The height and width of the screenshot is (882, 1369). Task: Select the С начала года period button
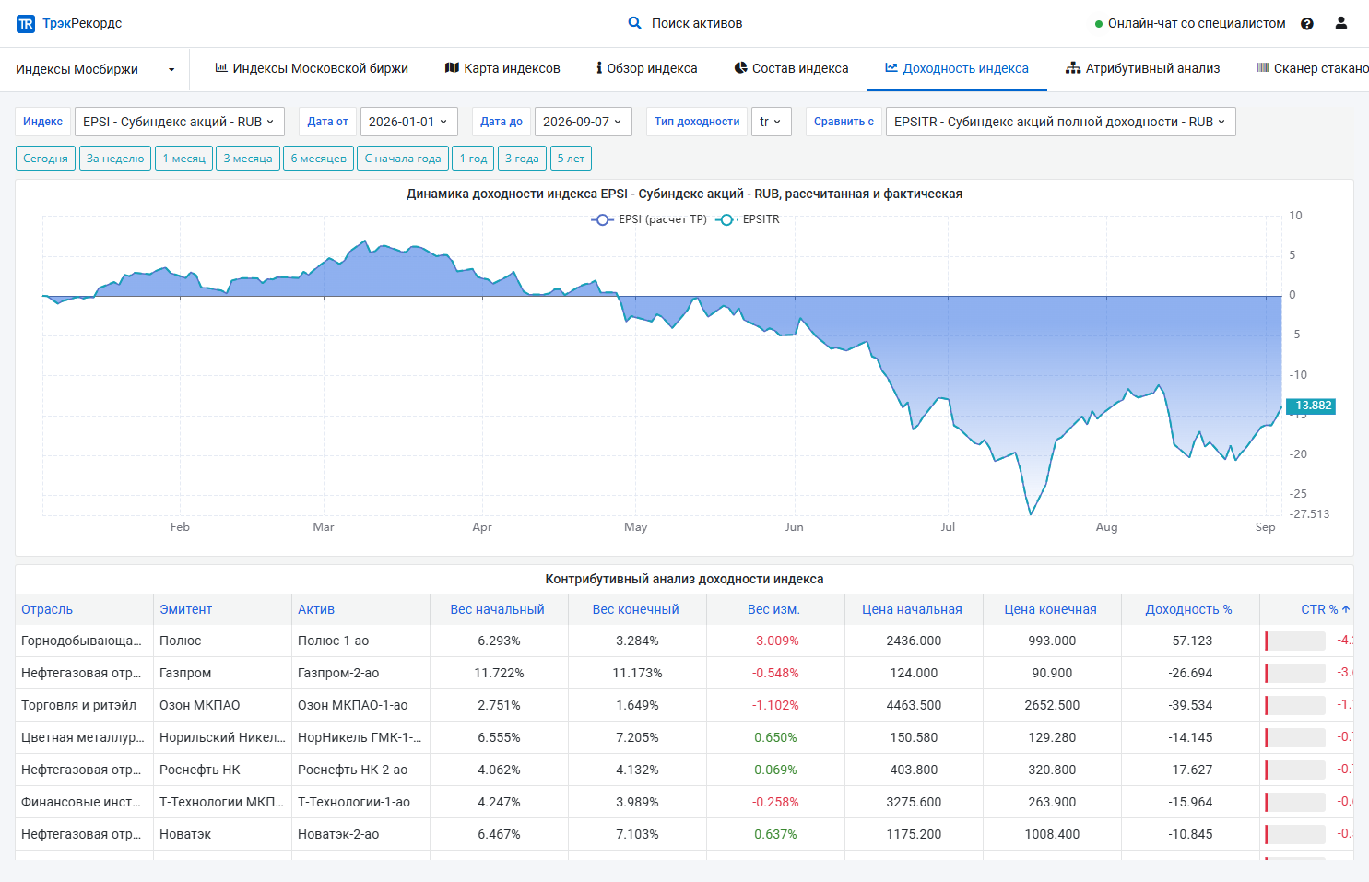[403, 159]
